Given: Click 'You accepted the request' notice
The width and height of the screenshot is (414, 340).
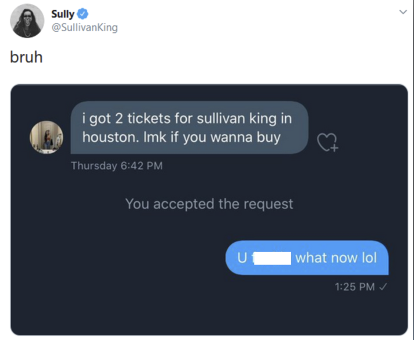Looking at the screenshot, I should click(209, 204).
